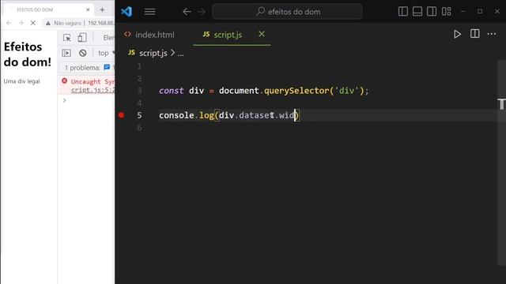The width and height of the screenshot is (506, 284).
Task: Open the VS Code hamburger menu
Action: 149,12
